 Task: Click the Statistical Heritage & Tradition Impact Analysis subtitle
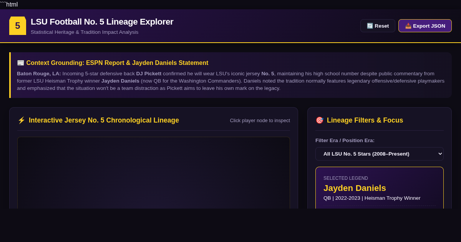click(x=85, y=32)
